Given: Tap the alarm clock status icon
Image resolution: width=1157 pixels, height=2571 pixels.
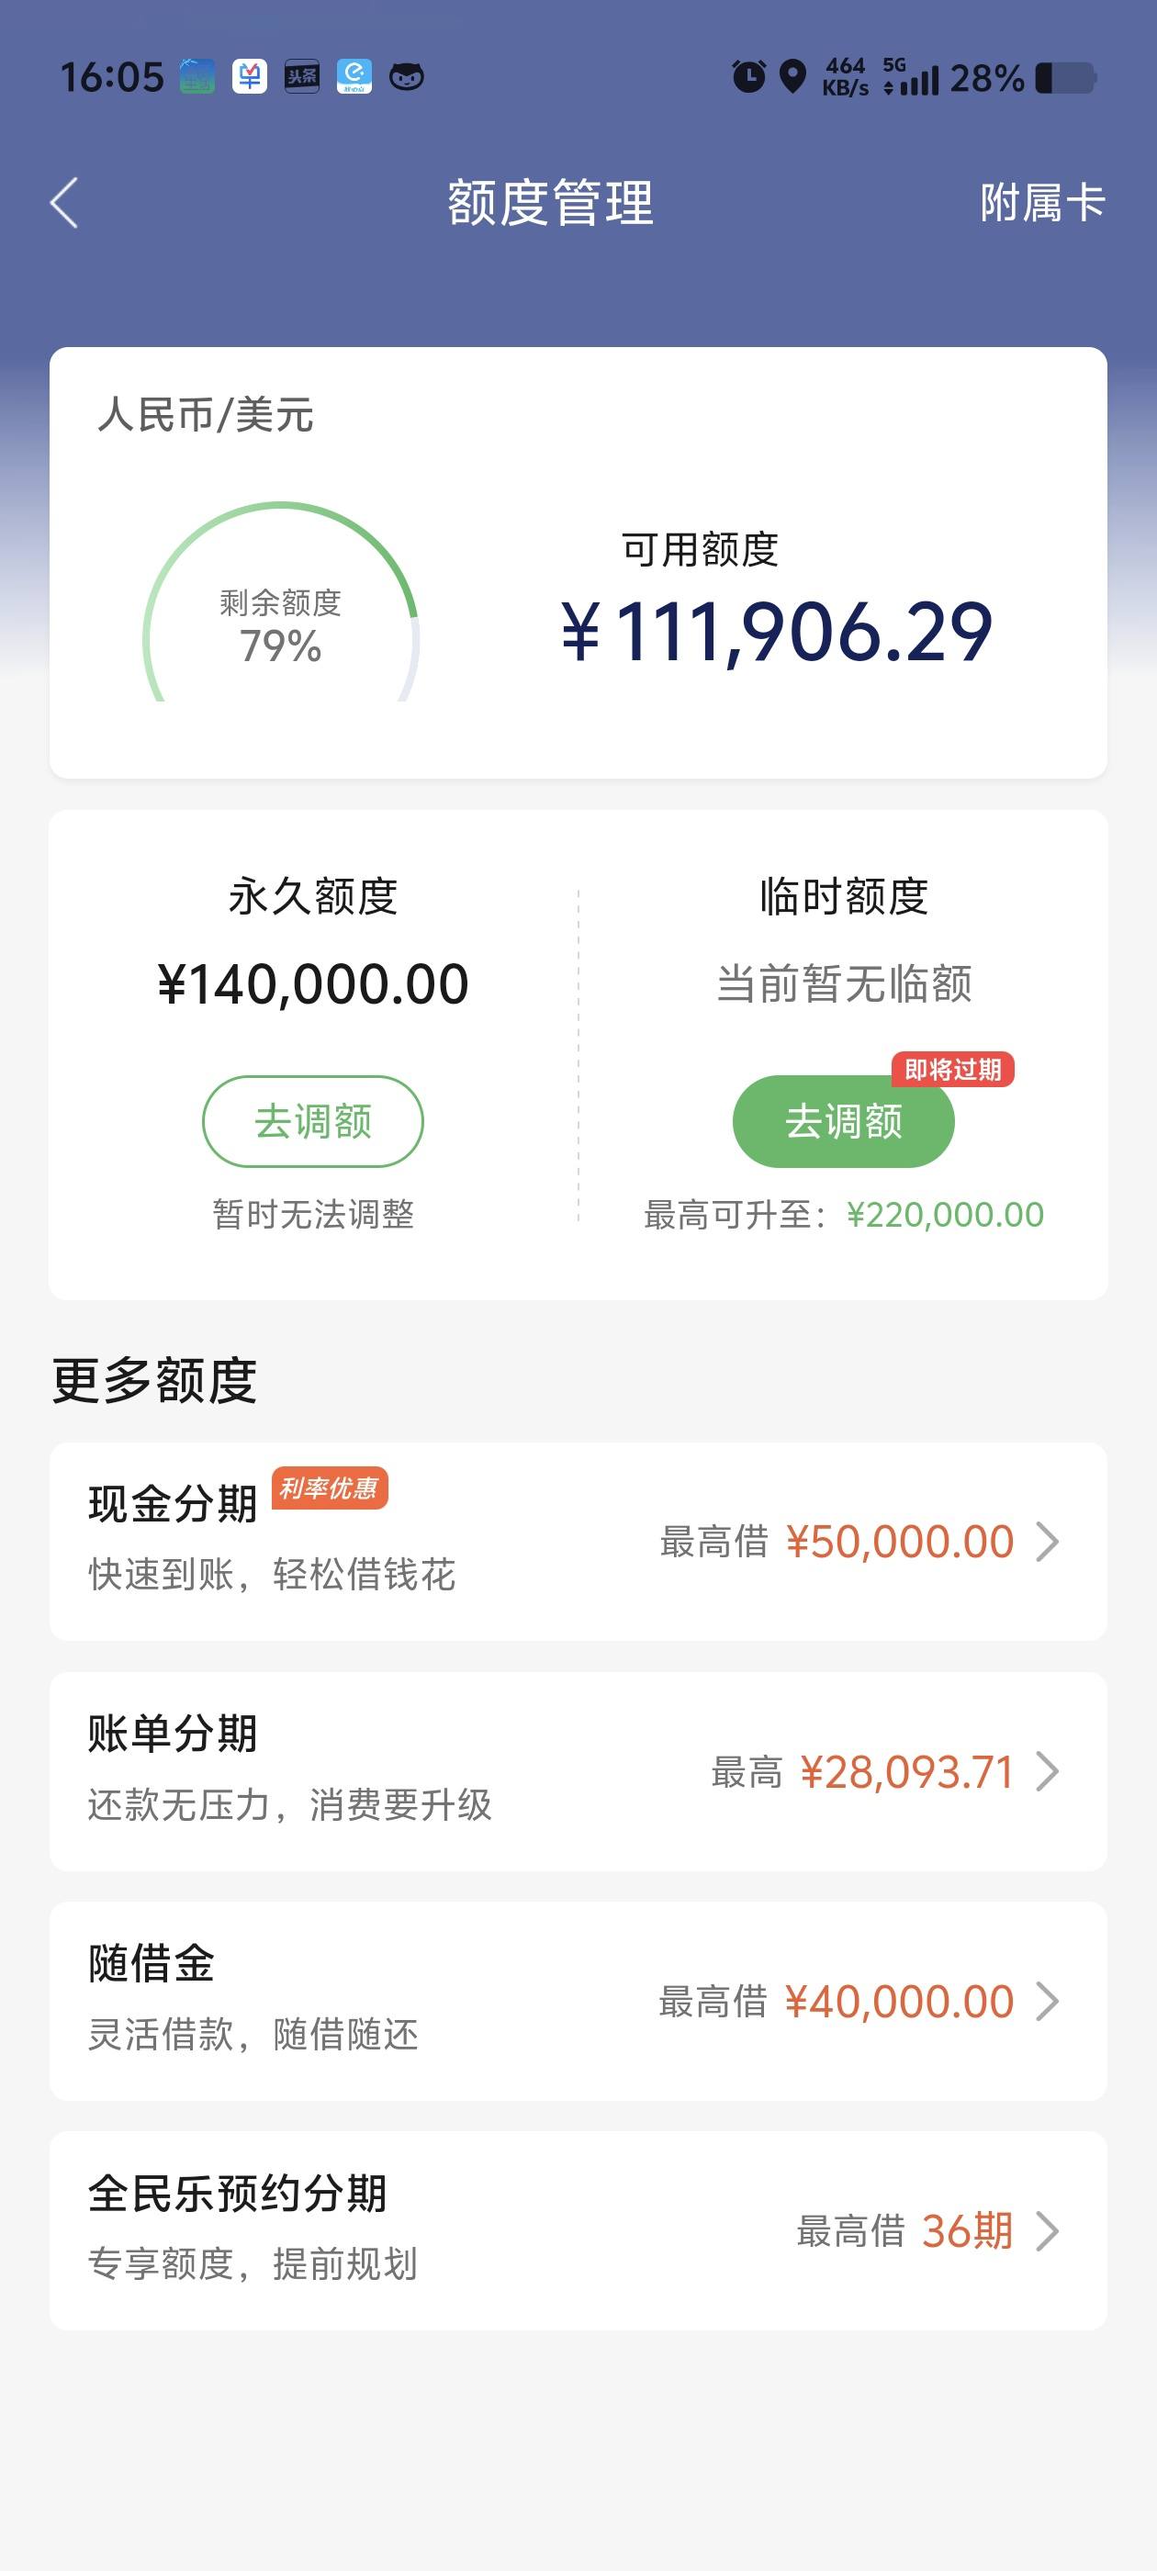Looking at the screenshot, I should point(748,77).
